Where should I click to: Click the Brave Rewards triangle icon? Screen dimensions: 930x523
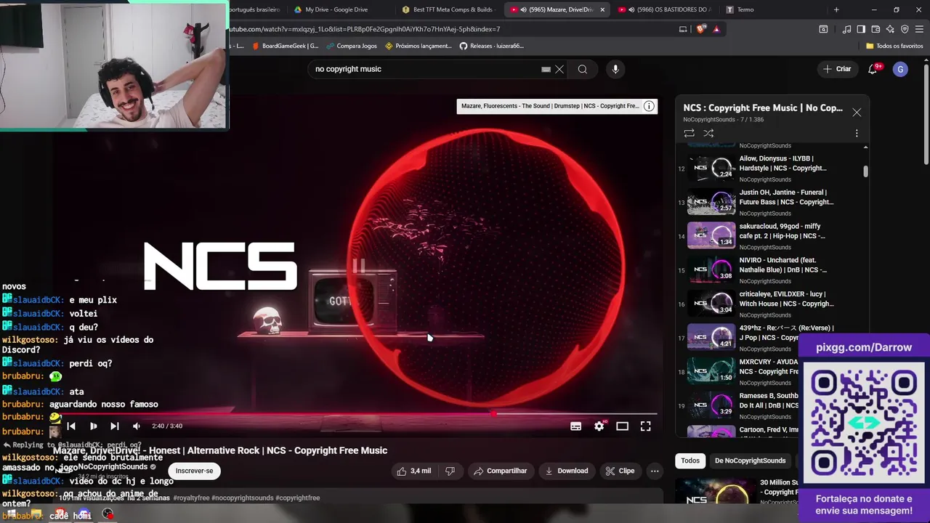[x=716, y=29]
